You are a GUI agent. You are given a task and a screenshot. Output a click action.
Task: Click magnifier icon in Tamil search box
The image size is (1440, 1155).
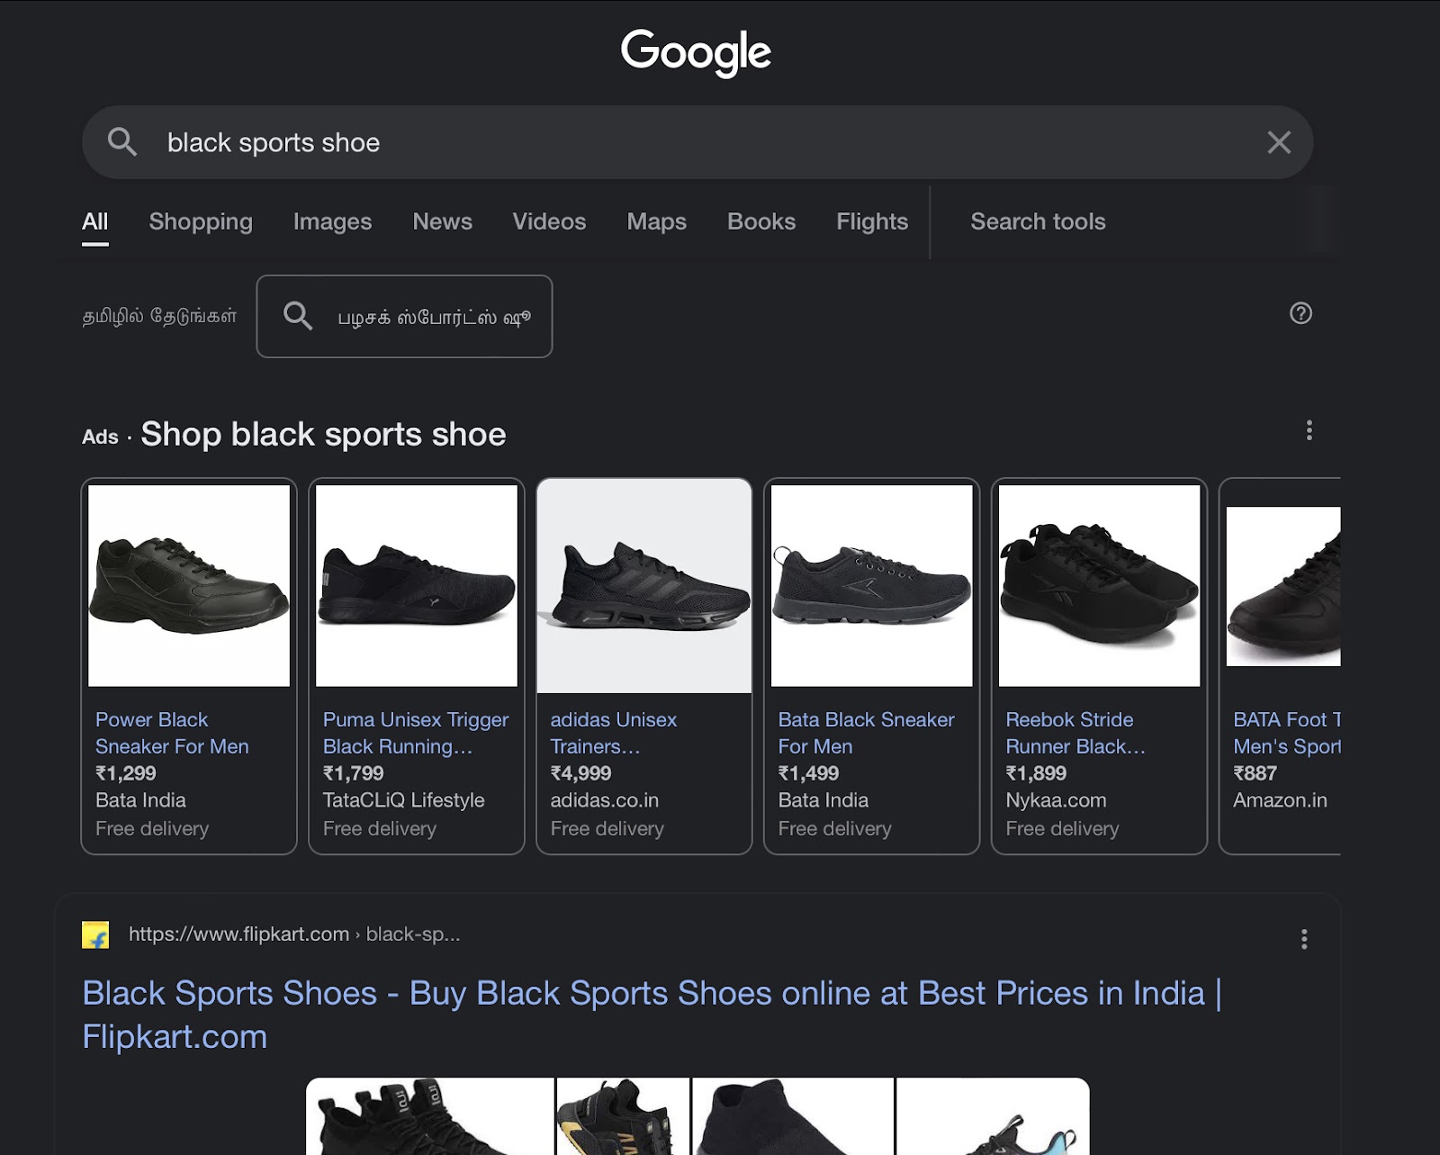pyautogui.click(x=298, y=316)
